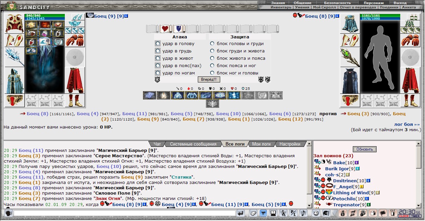Open the 'Настройки' tab in chat panel
Image resolution: width=425 pixels, height=221 pixels.
click(x=290, y=144)
